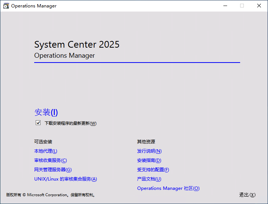
Task: Minimize the Operations Manager window
Action: pyautogui.click(x=225, y=6)
